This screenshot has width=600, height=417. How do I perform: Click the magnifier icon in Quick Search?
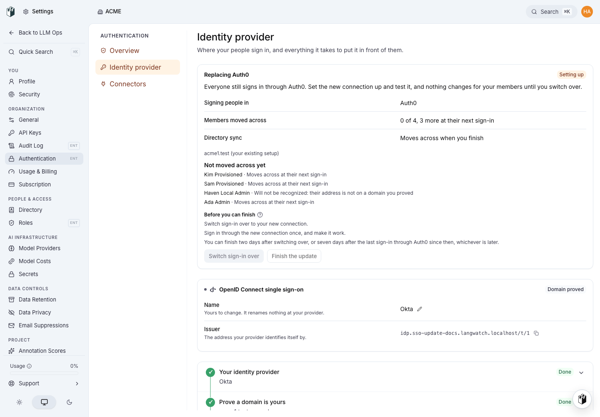(12, 52)
